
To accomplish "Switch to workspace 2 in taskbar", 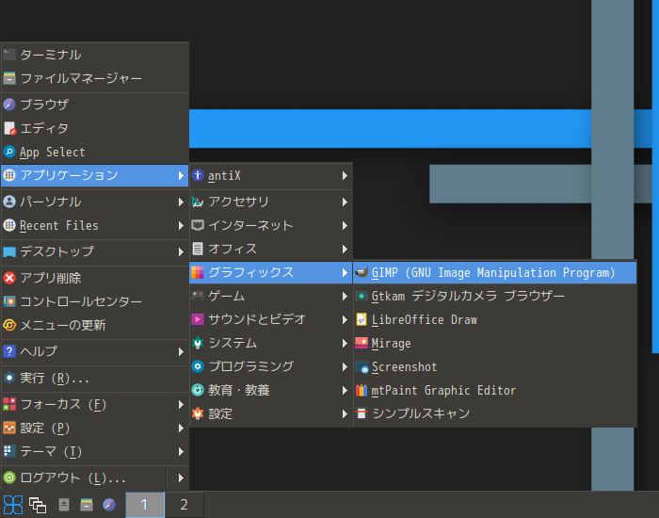I will (185, 505).
